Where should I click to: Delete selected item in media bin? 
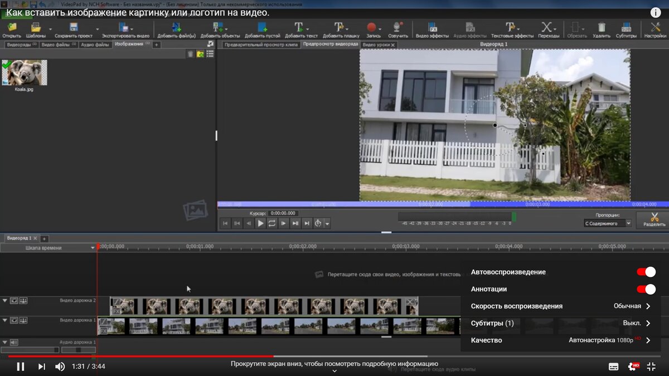tap(191, 54)
